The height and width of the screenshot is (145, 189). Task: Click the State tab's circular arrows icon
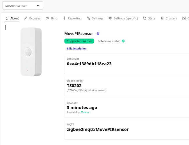coord(145,18)
